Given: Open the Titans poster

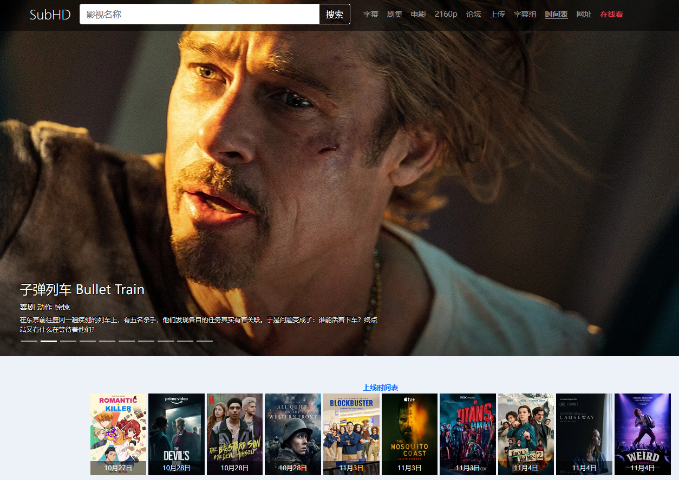Looking at the screenshot, I should pos(468,434).
